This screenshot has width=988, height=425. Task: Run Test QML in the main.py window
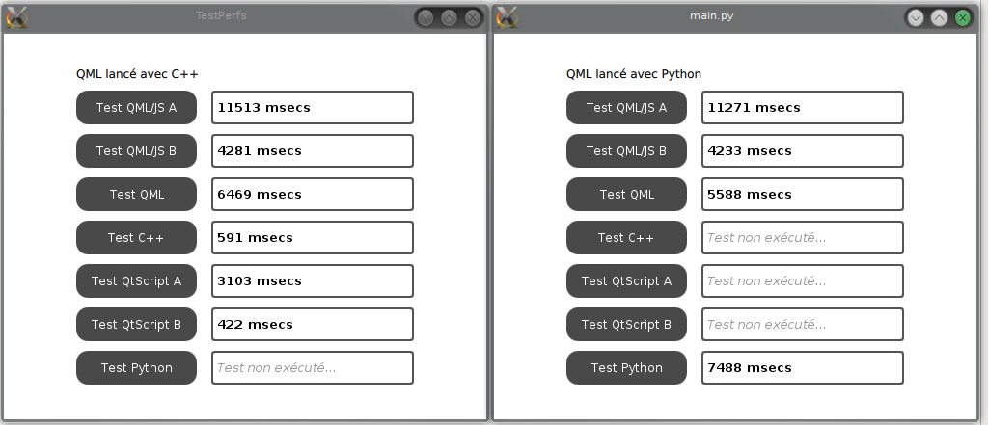626,195
